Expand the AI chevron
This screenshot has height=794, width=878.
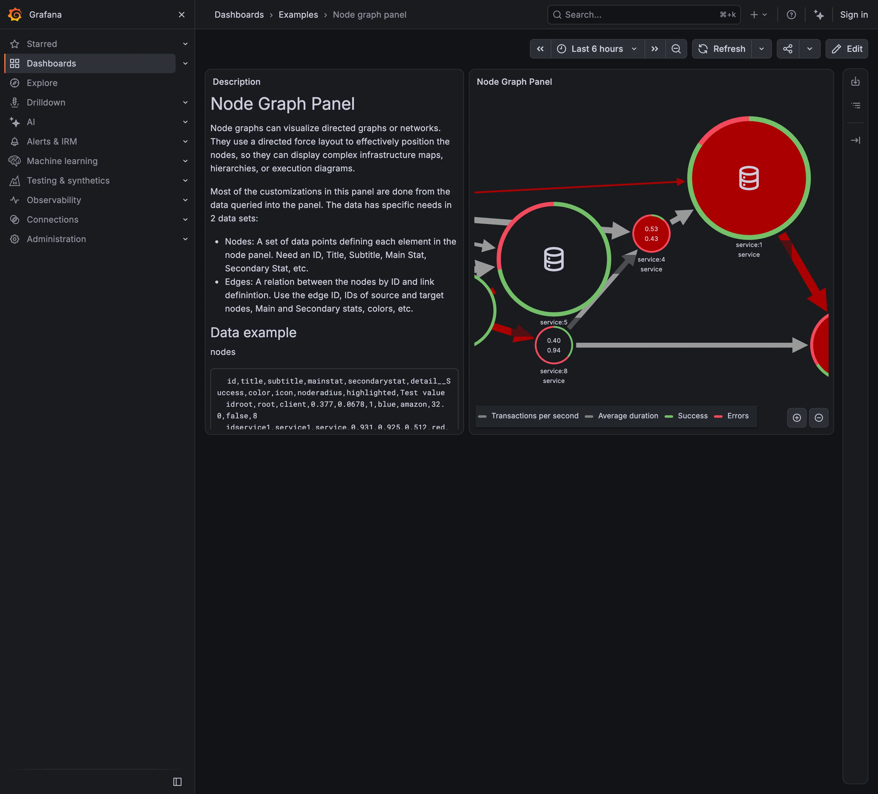pos(185,122)
